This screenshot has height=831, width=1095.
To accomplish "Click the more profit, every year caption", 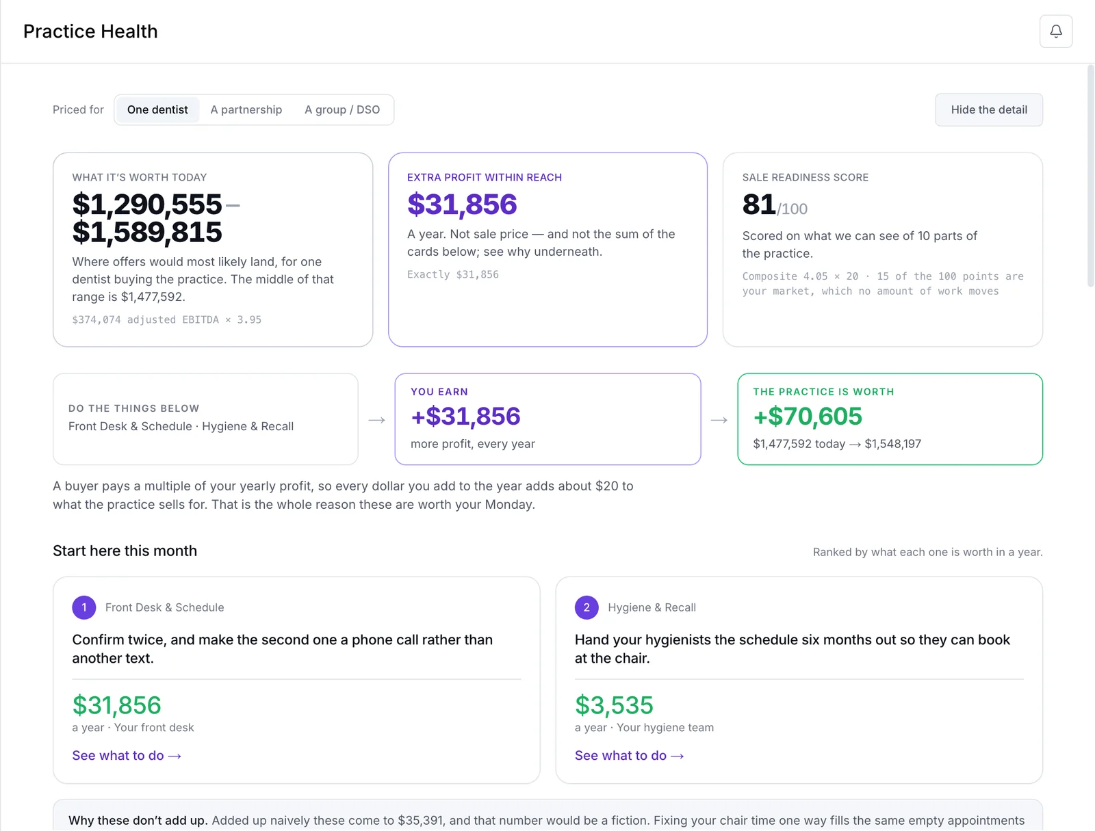I will 473,445.
